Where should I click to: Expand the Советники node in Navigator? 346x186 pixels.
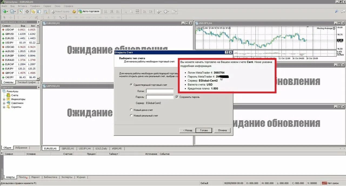point(4,103)
